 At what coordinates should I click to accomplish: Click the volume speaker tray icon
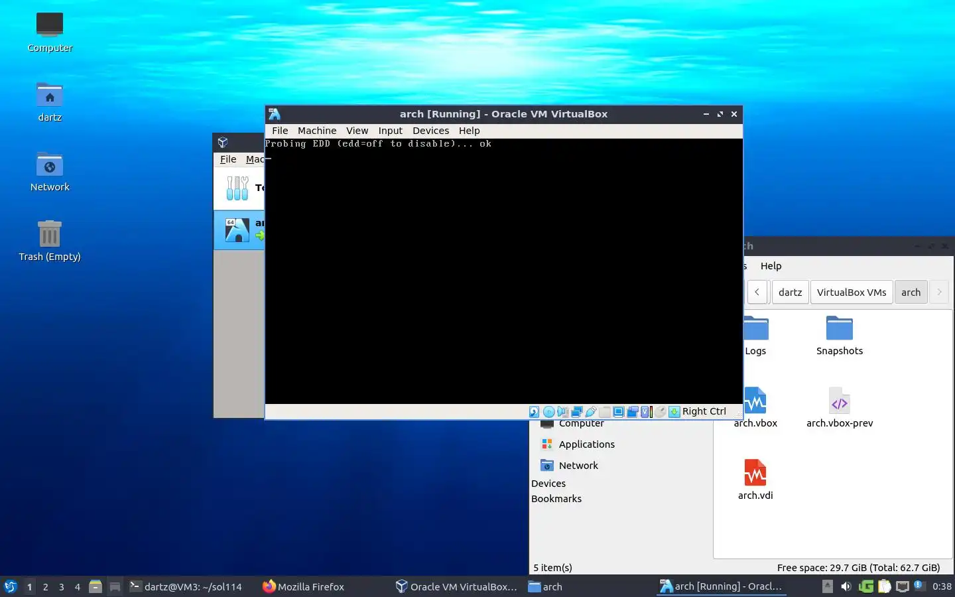(846, 586)
